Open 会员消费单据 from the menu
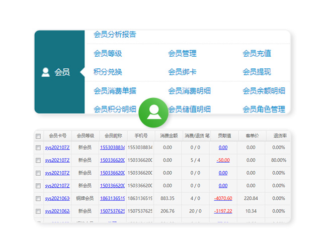The image size is (327, 245). pyautogui.click(x=115, y=91)
